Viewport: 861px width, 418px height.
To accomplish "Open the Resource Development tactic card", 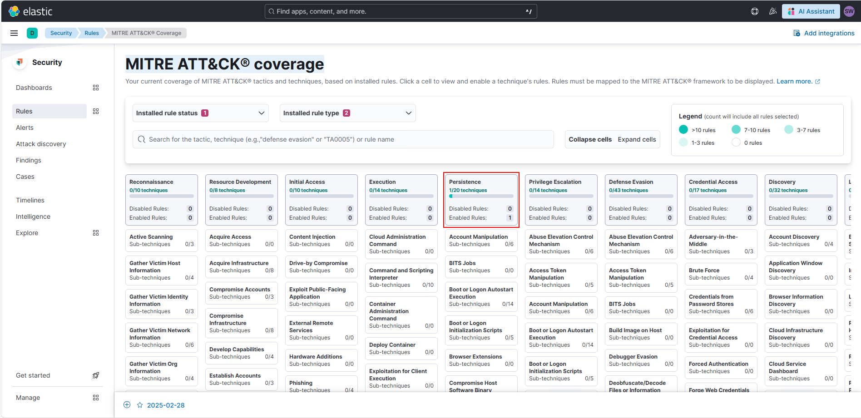I will point(242,200).
